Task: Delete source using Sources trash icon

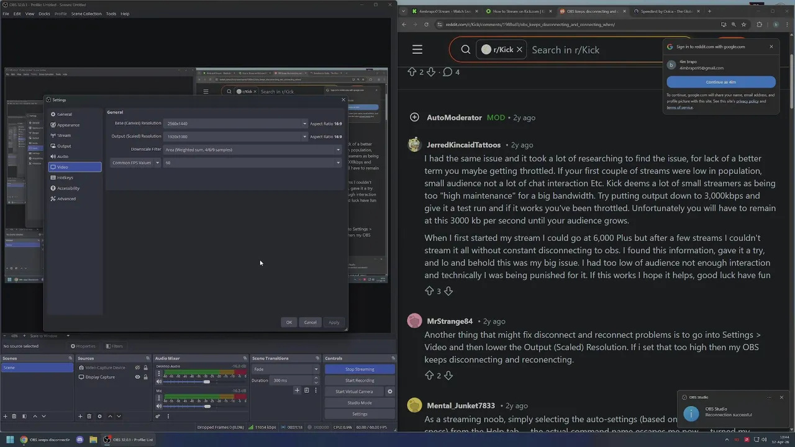Action: pyautogui.click(x=89, y=416)
